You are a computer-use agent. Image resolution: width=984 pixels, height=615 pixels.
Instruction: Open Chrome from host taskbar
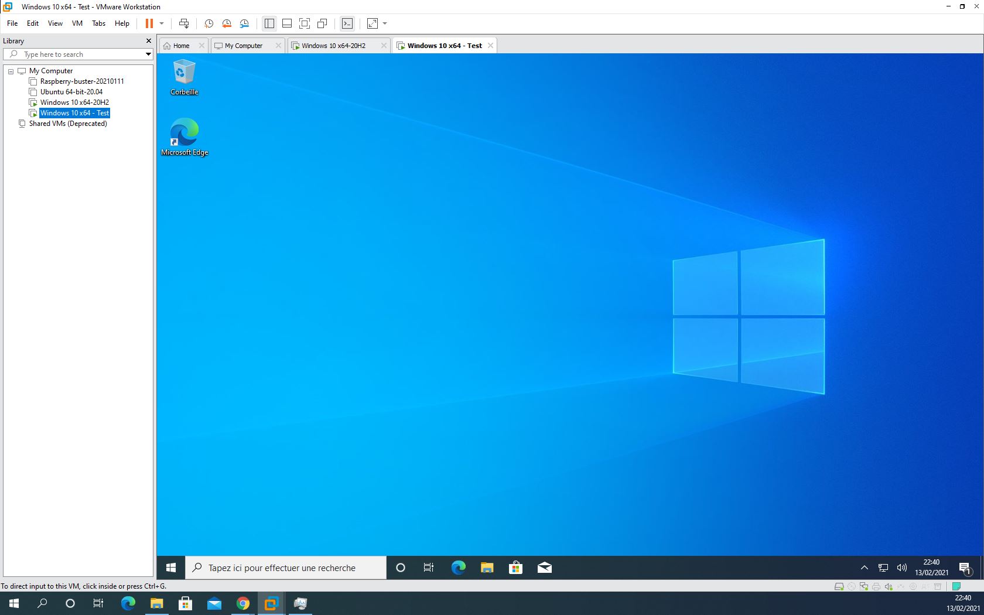point(242,603)
